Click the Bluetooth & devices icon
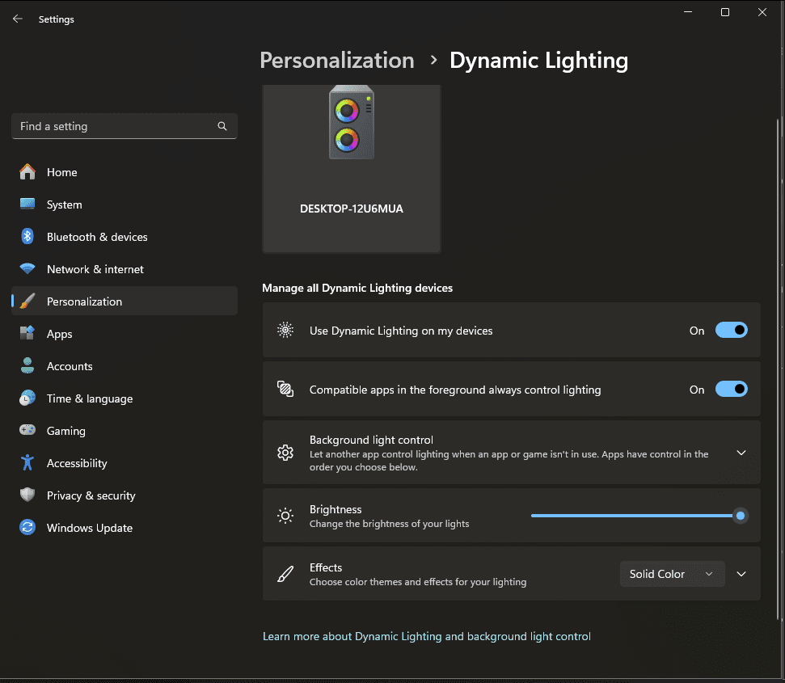This screenshot has height=683, width=785. point(27,237)
